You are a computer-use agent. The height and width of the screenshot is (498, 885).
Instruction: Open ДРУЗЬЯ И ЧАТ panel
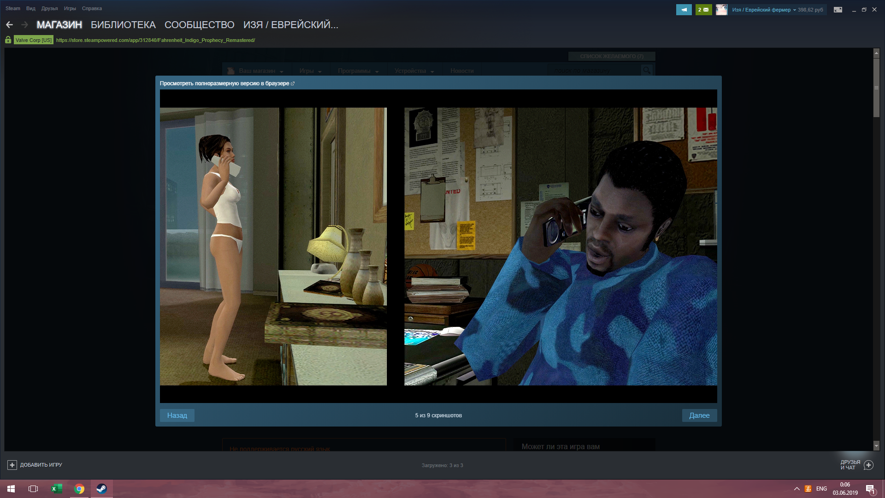point(850,465)
